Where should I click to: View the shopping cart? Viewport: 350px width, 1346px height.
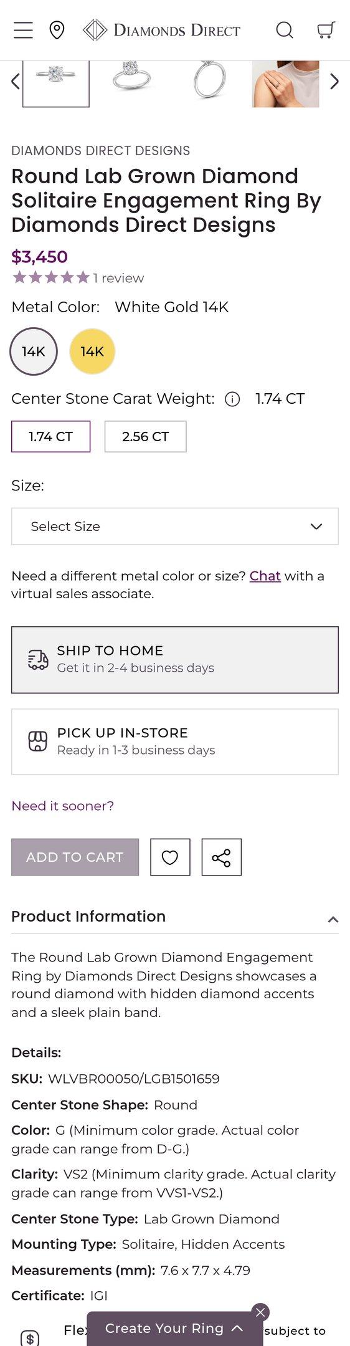(x=326, y=30)
